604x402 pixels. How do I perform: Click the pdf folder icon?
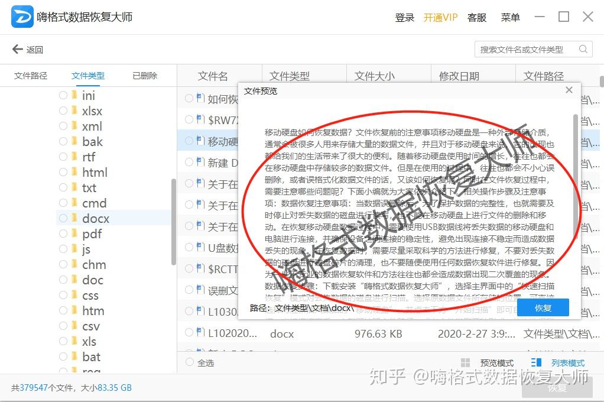pos(74,234)
